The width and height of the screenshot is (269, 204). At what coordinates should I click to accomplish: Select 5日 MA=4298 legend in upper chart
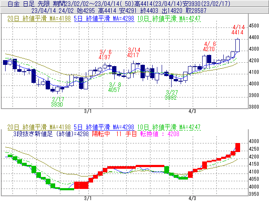tap(104, 18)
